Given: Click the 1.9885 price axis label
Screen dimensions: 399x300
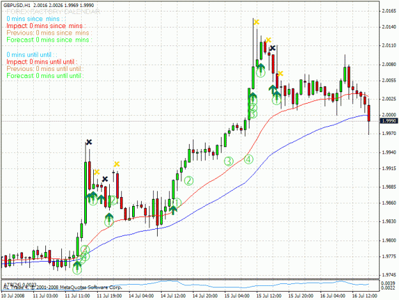Looking at the screenshot, I should (389, 187).
